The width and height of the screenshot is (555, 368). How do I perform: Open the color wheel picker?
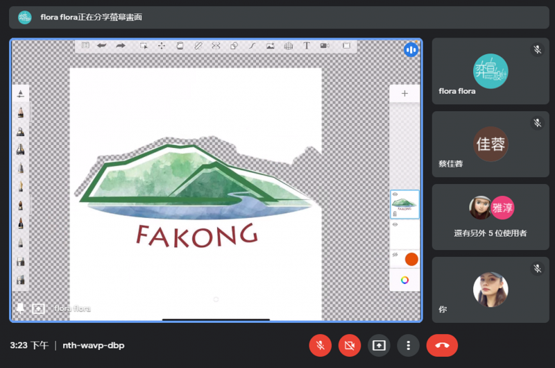pyautogui.click(x=404, y=280)
